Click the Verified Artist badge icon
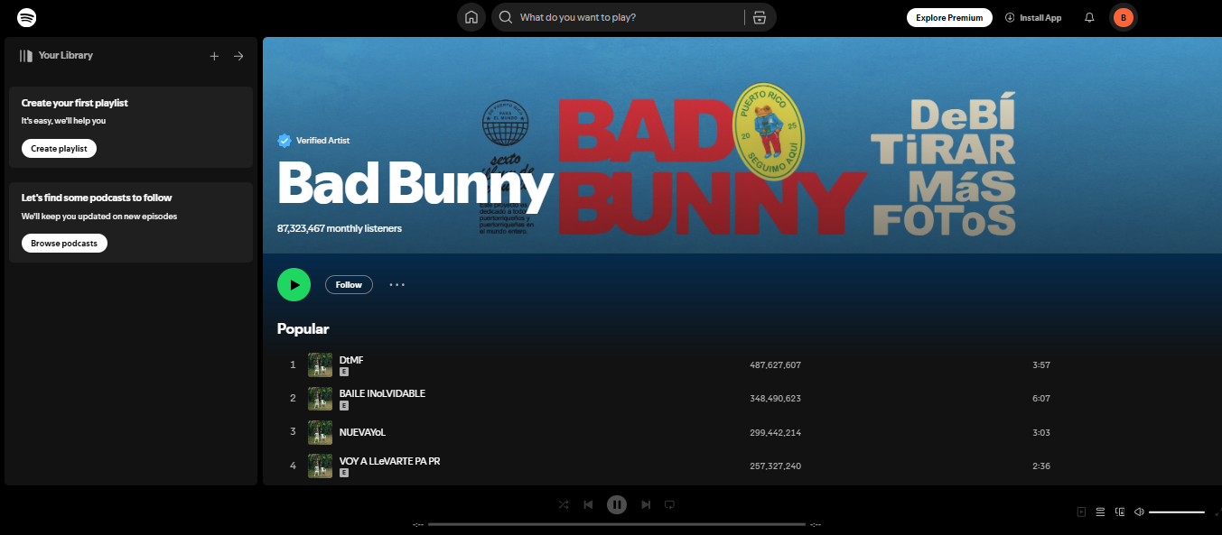 [285, 141]
